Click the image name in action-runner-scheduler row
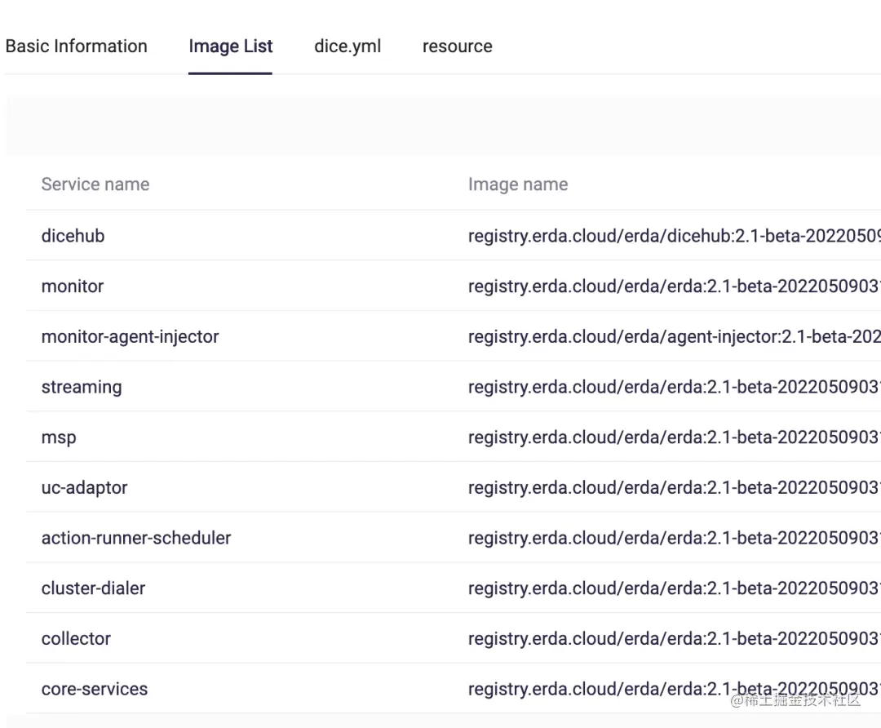Image resolution: width=881 pixels, height=728 pixels. tap(675, 538)
